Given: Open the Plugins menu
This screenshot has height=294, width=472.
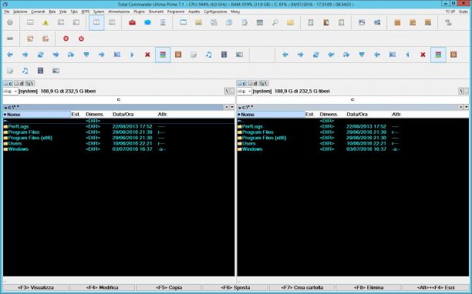Looking at the screenshot, I should coord(139,12).
